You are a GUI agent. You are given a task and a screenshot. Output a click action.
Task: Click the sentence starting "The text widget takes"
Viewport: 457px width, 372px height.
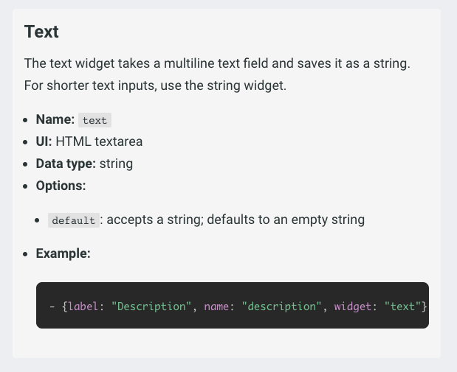tap(217, 63)
